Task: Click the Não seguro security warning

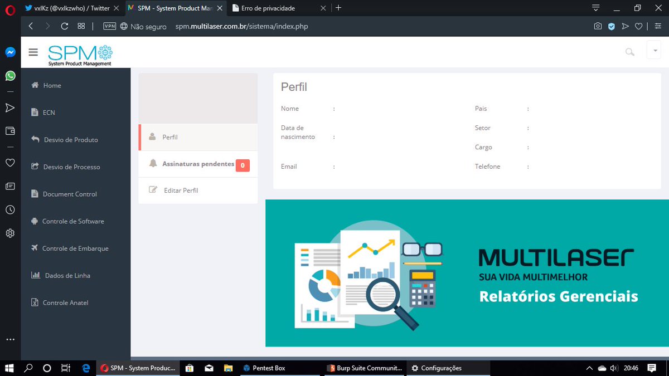Action: [143, 26]
